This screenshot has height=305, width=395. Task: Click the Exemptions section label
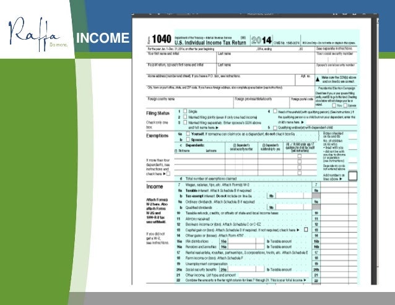click(157, 135)
